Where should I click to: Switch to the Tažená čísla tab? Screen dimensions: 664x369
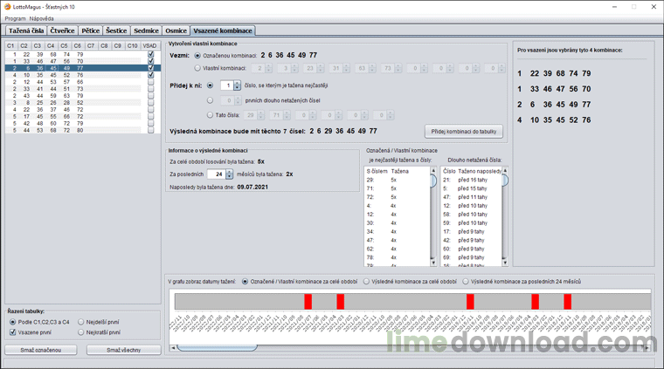pyautogui.click(x=26, y=31)
